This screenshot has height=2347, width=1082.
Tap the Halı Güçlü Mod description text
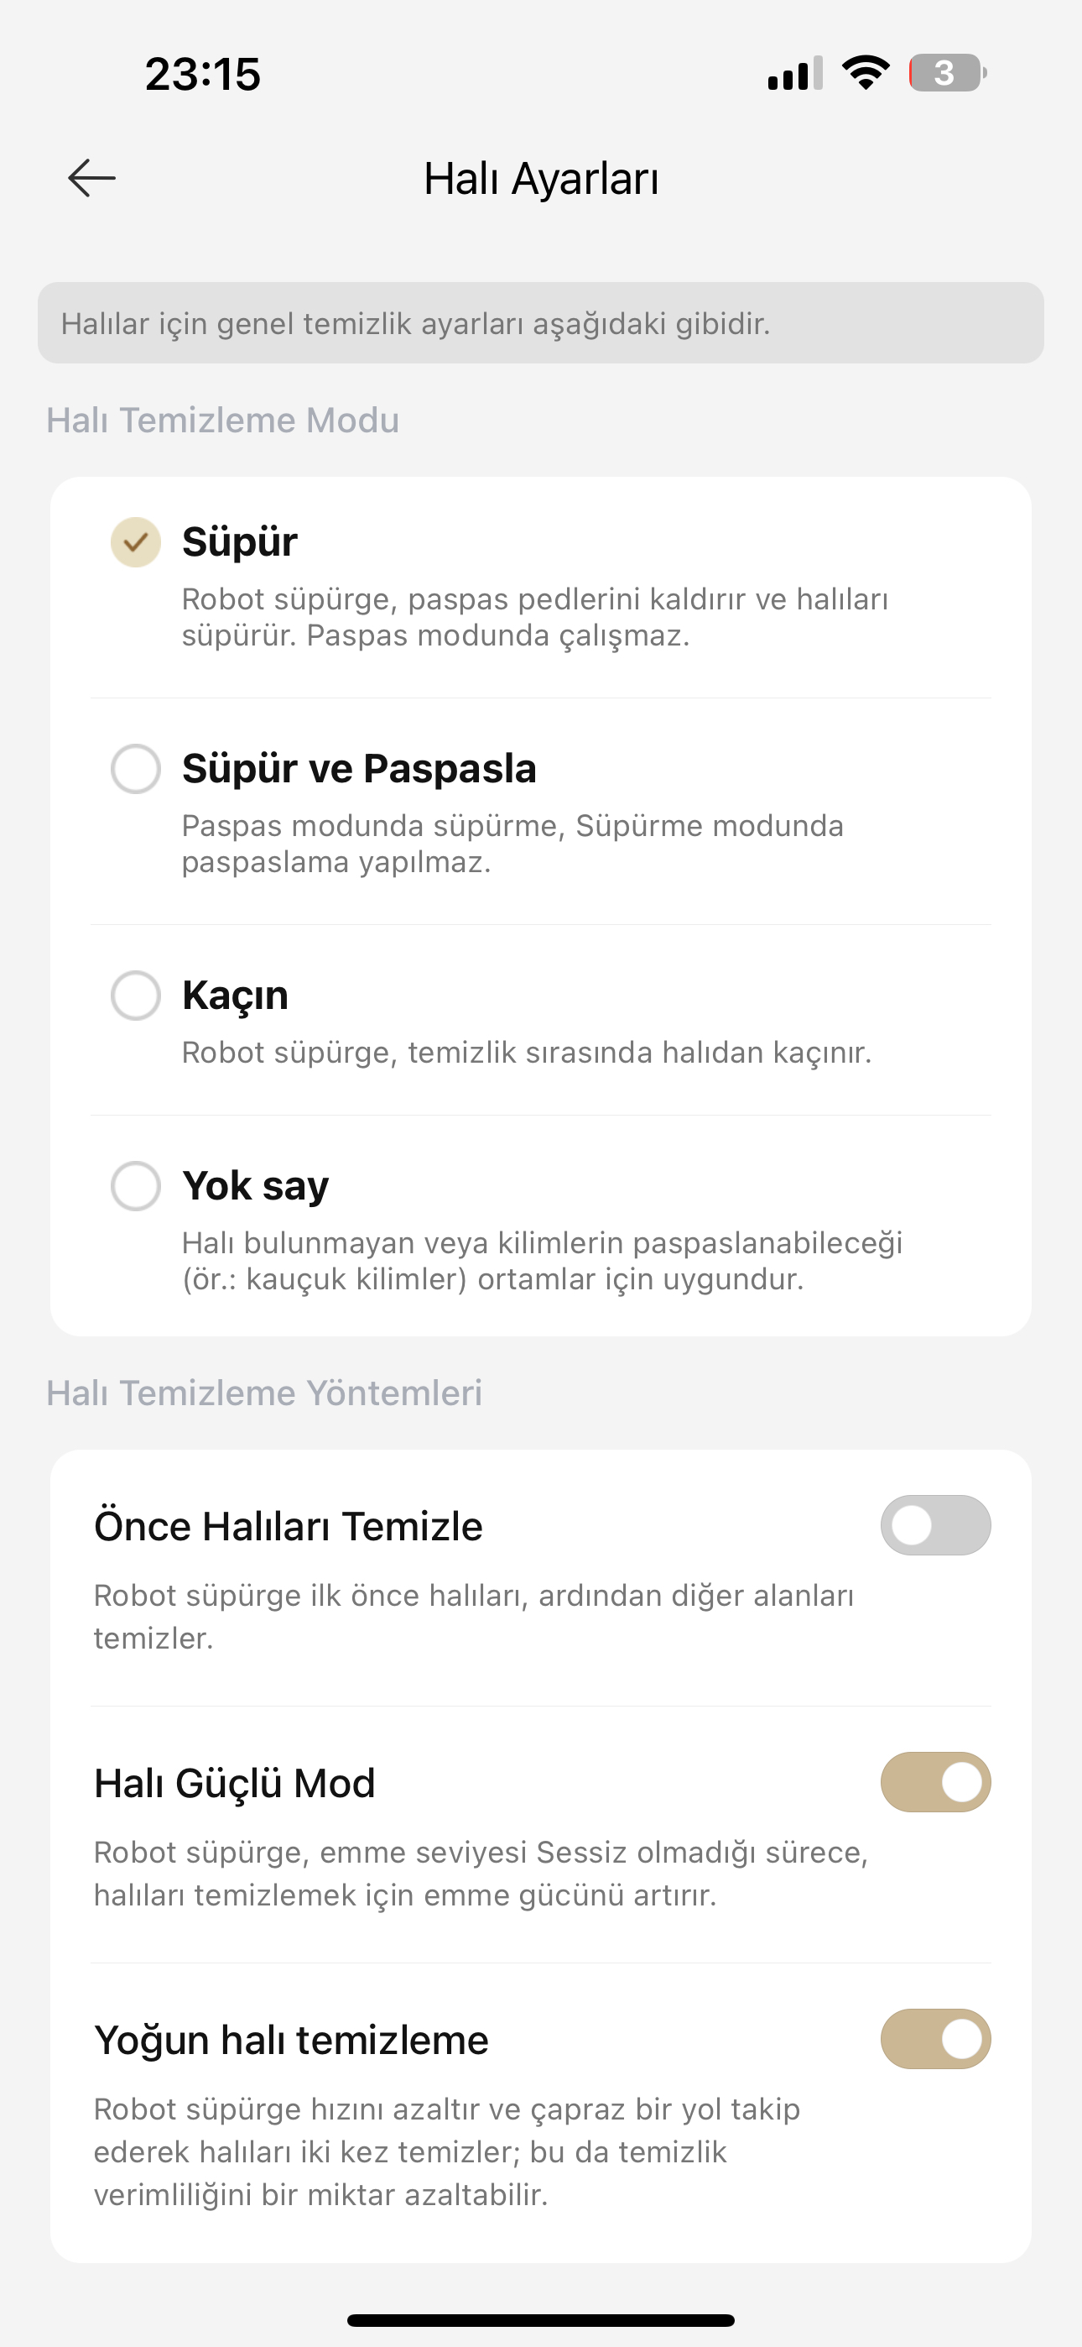(x=481, y=1874)
